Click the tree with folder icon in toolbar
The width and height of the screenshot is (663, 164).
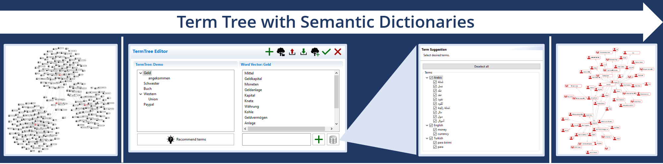point(281,52)
